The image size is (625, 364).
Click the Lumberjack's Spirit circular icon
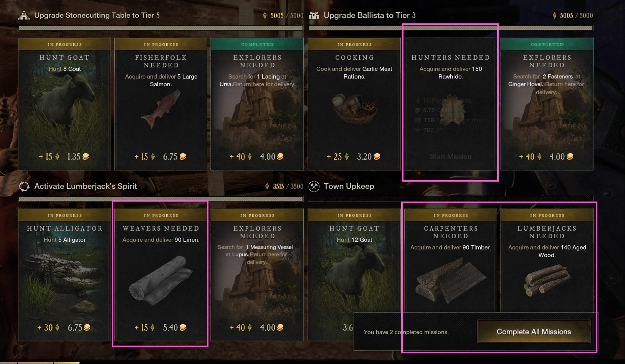(24, 187)
